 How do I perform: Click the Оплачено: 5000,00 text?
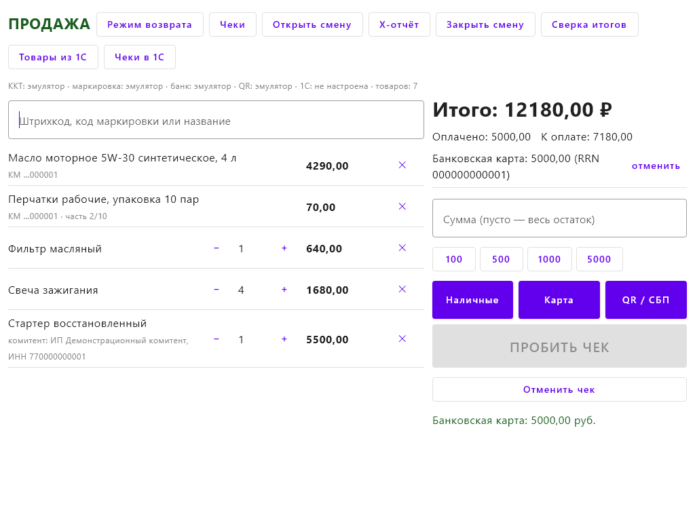pos(482,137)
